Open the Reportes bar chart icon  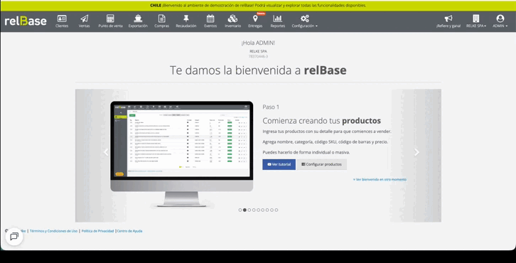click(278, 18)
